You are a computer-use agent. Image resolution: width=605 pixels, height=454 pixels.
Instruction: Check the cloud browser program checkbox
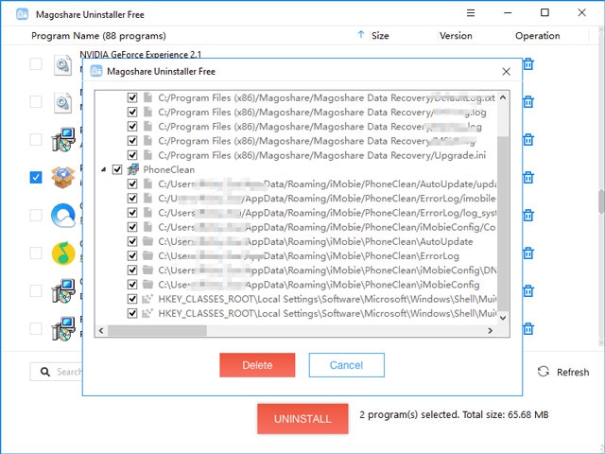(36, 215)
